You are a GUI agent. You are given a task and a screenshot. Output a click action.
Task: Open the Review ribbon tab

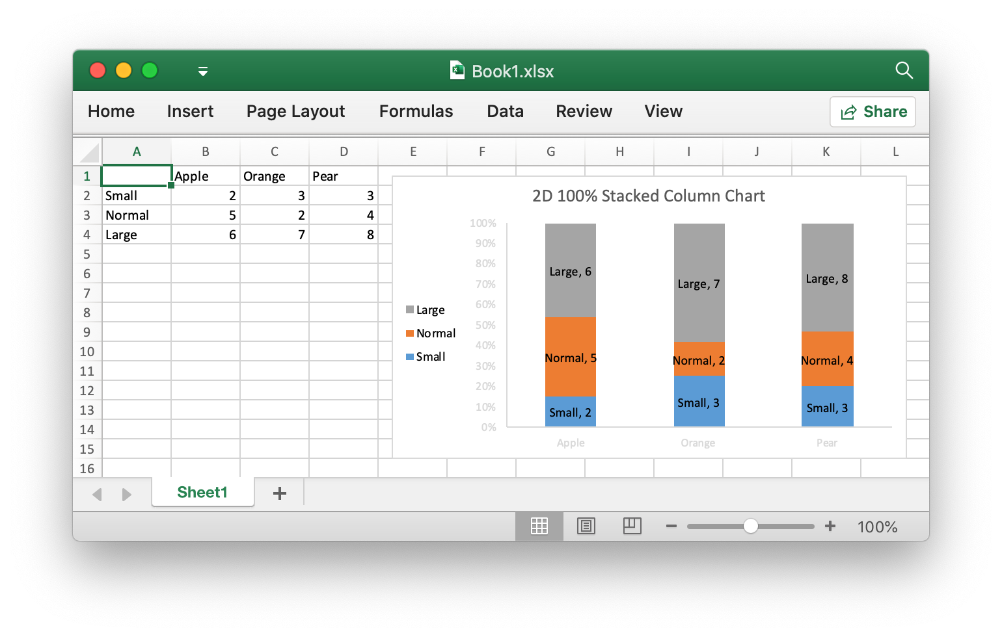(583, 111)
